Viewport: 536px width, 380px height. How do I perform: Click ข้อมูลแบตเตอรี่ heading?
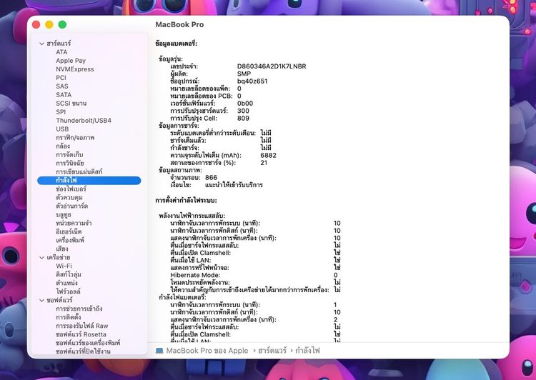[x=176, y=44]
